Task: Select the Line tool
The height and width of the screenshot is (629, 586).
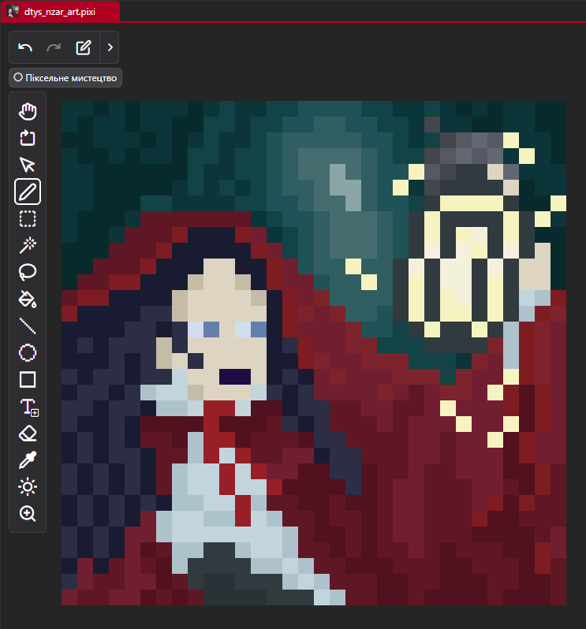Action: point(28,326)
